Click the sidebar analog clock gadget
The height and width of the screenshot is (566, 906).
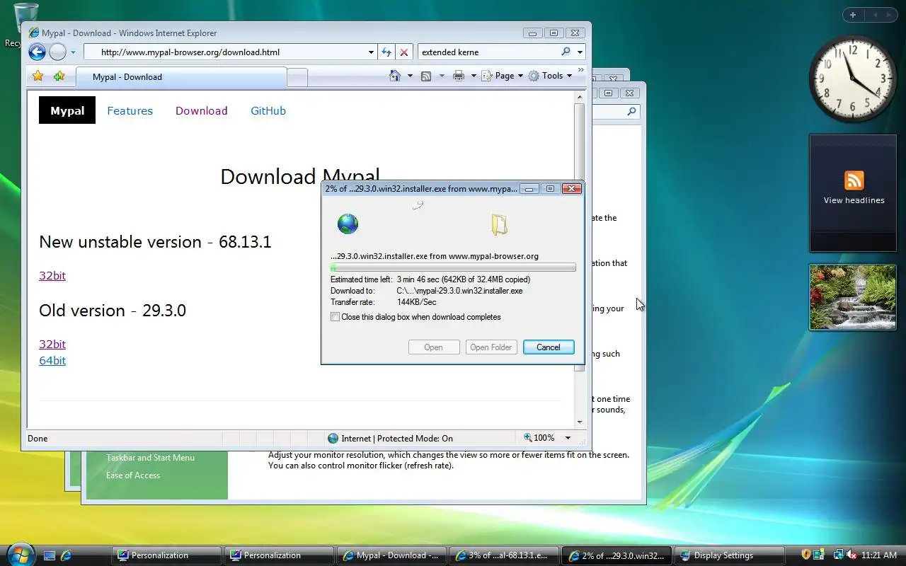tap(852, 79)
